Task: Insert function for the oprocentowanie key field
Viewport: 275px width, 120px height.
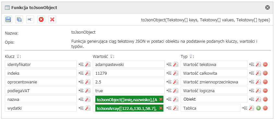Action: click(x=88, y=82)
